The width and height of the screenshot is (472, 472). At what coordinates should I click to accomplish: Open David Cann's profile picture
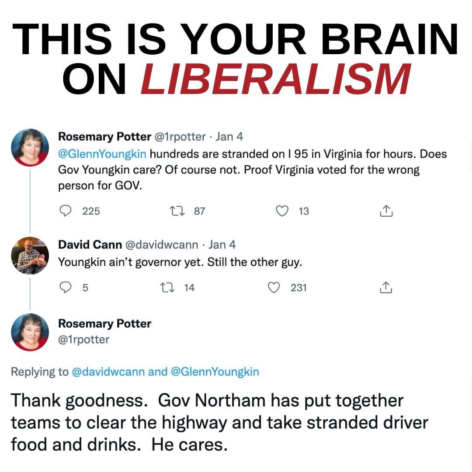pyautogui.click(x=30, y=256)
